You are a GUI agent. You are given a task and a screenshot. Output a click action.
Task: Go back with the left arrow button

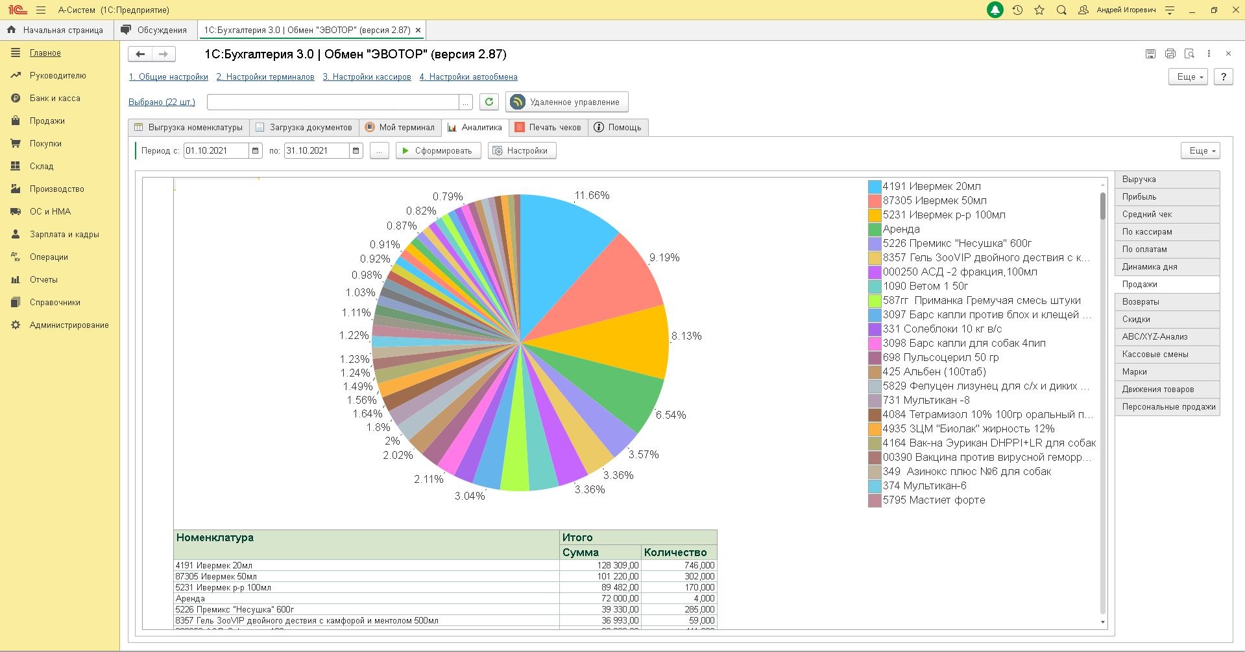point(140,54)
